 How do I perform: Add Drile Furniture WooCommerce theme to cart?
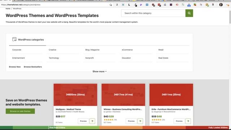pos(188,121)
